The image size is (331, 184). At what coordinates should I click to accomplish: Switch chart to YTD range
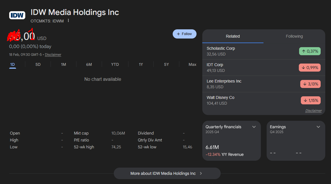[x=115, y=64]
